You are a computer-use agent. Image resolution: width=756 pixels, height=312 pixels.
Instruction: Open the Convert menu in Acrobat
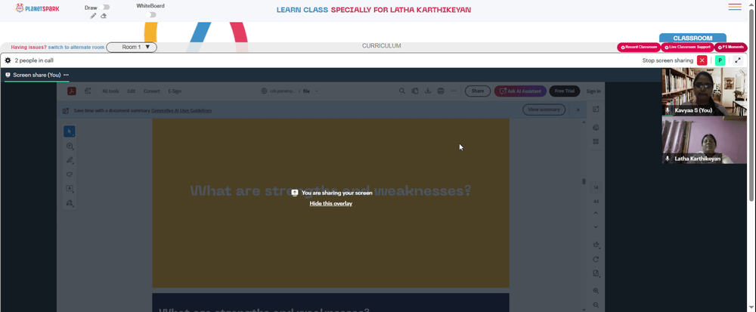point(152,91)
